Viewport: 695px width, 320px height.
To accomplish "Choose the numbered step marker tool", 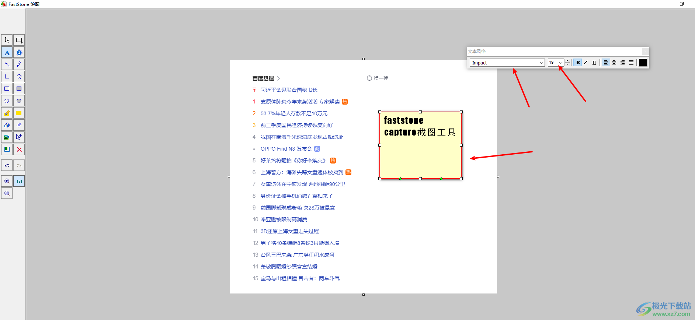I will (x=19, y=52).
